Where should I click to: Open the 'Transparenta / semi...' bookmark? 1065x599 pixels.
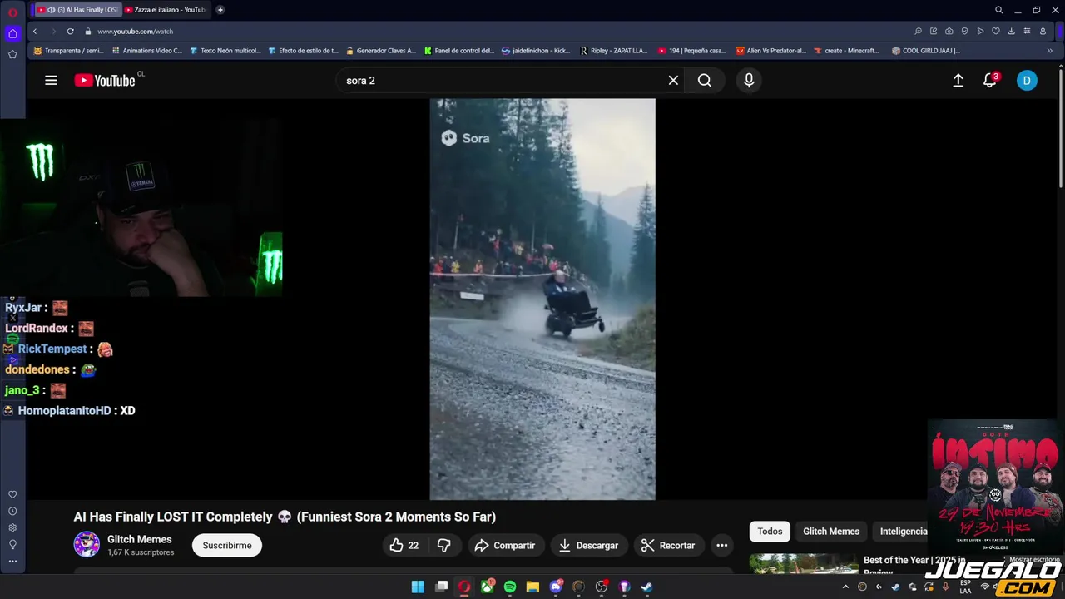[67, 51]
